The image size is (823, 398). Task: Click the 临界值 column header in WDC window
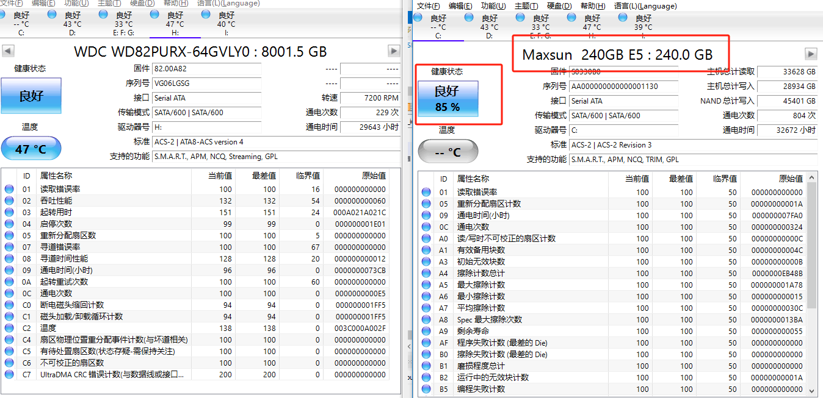click(301, 176)
